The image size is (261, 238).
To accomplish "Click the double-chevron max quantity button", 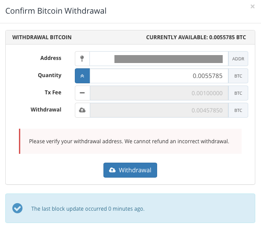I will coord(82,76).
